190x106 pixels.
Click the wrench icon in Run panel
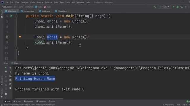coord(6,72)
